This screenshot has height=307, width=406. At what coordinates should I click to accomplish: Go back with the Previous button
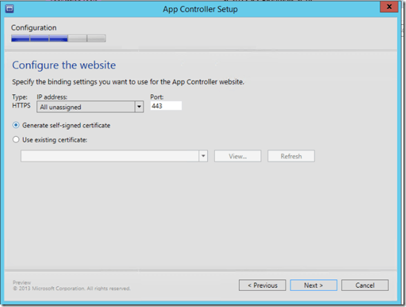[x=262, y=285]
